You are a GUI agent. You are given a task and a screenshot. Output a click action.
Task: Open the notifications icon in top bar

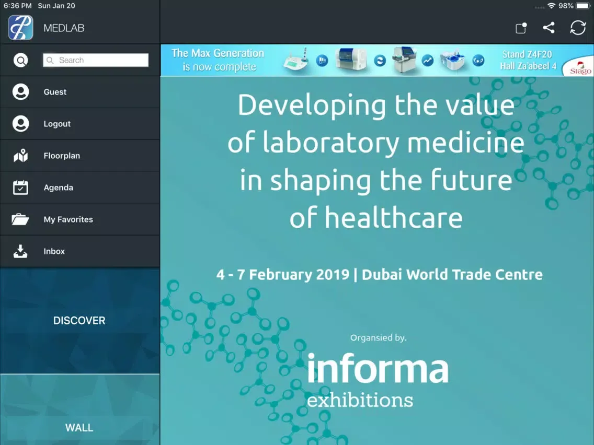coord(521,28)
